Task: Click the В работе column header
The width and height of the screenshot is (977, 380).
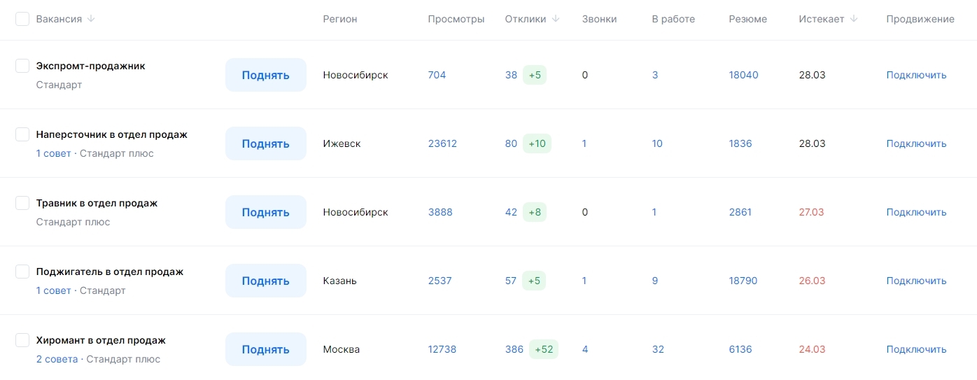Action: click(x=673, y=19)
